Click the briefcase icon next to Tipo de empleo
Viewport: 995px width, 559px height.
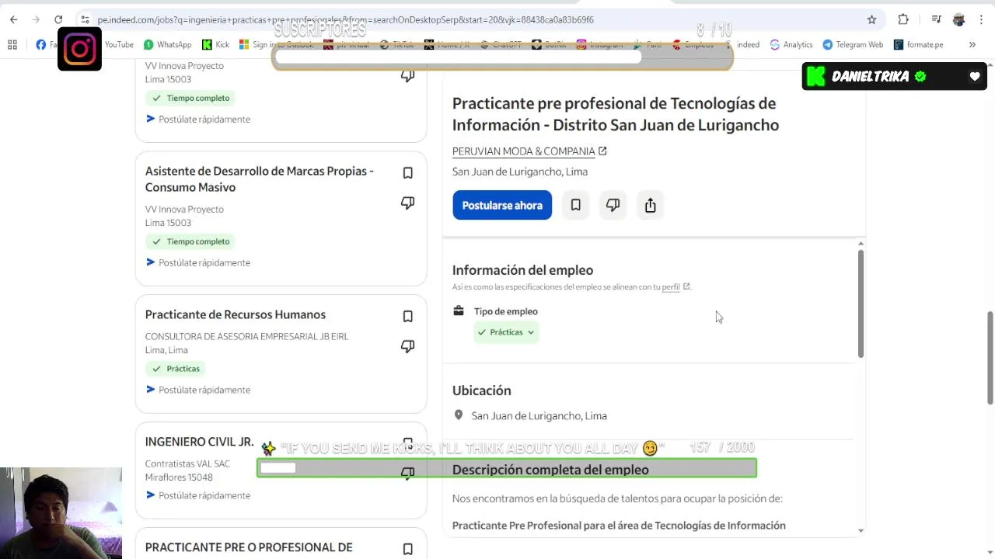coord(459,311)
